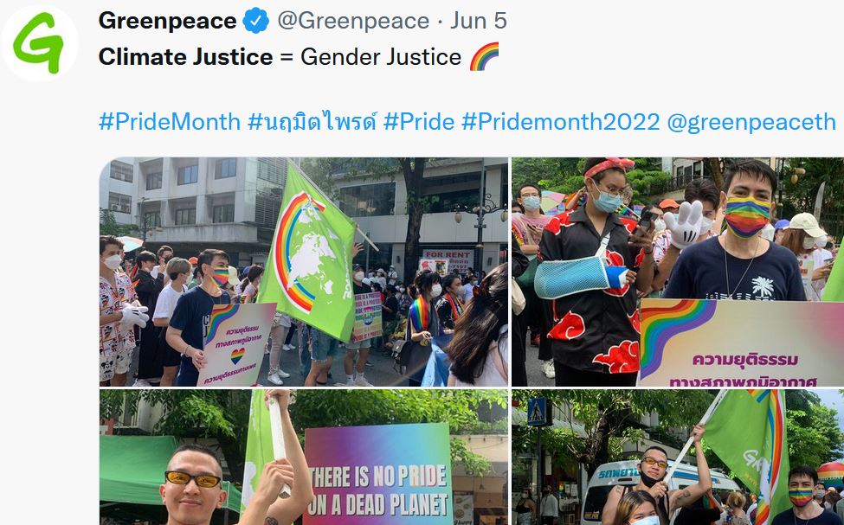Open the #Pride hashtag

[x=419, y=122]
